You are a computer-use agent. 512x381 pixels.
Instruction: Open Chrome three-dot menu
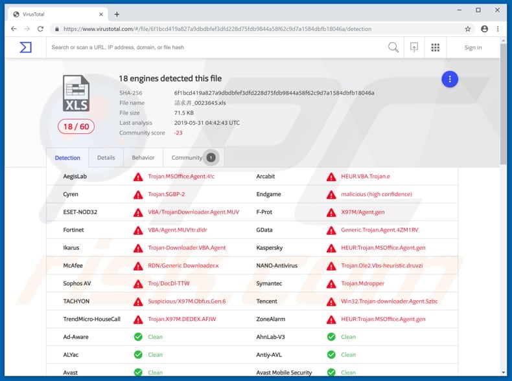click(498, 29)
